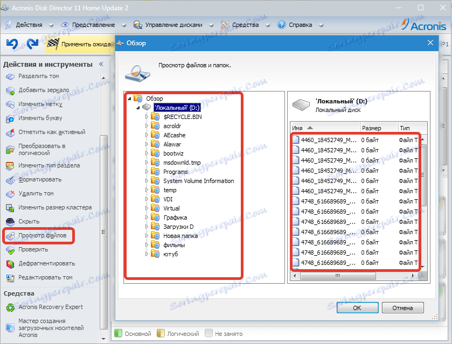Screen dimensions: 452x344
Task: Select the VDI folder in tree
Action: pyautogui.click(x=168, y=199)
